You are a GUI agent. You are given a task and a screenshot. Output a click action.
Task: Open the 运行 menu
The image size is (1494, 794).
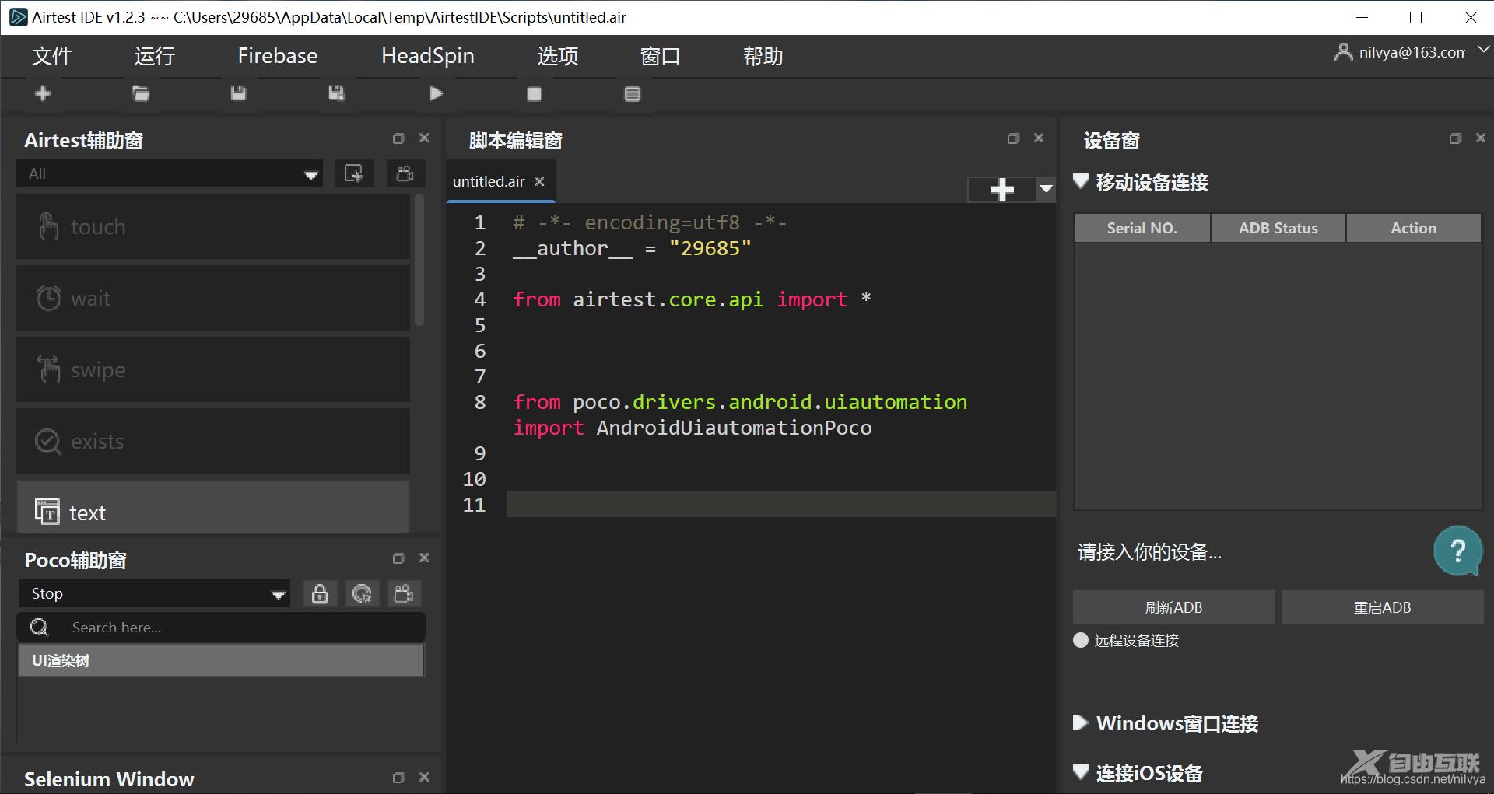154,56
